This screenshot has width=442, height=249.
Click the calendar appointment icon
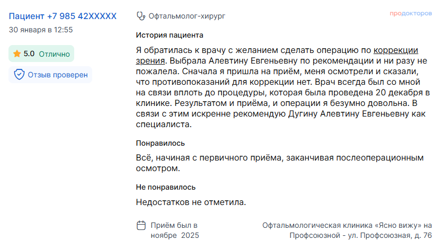click(x=141, y=225)
